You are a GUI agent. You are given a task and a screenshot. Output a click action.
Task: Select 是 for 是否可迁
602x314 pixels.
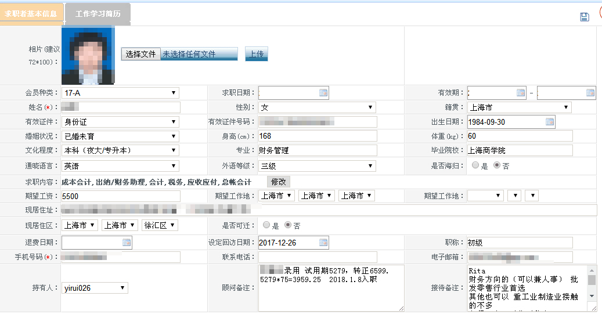click(x=266, y=225)
